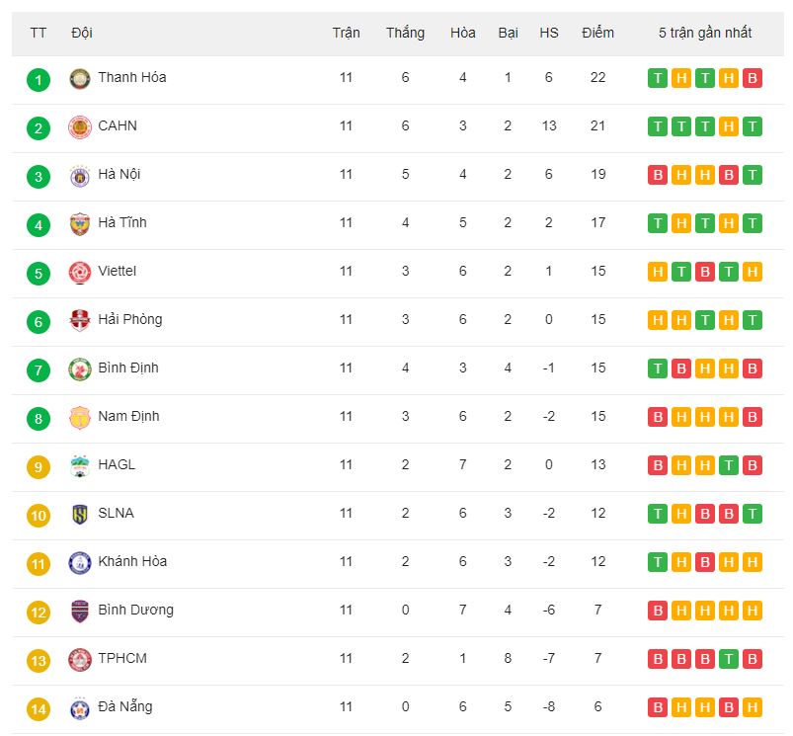Image resolution: width=793 pixels, height=736 pixels.
Task: Click the HAGL club logo
Action: (79, 466)
